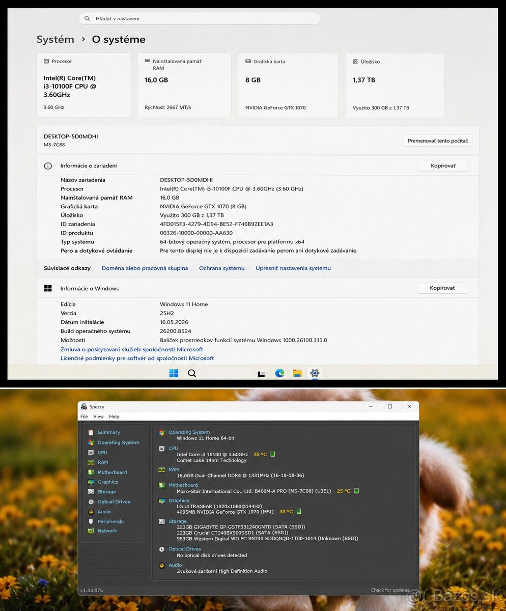This screenshot has width=506, height=611.
Task: Click the Speccy title bar app icon
Action: (x=84, y=406)
